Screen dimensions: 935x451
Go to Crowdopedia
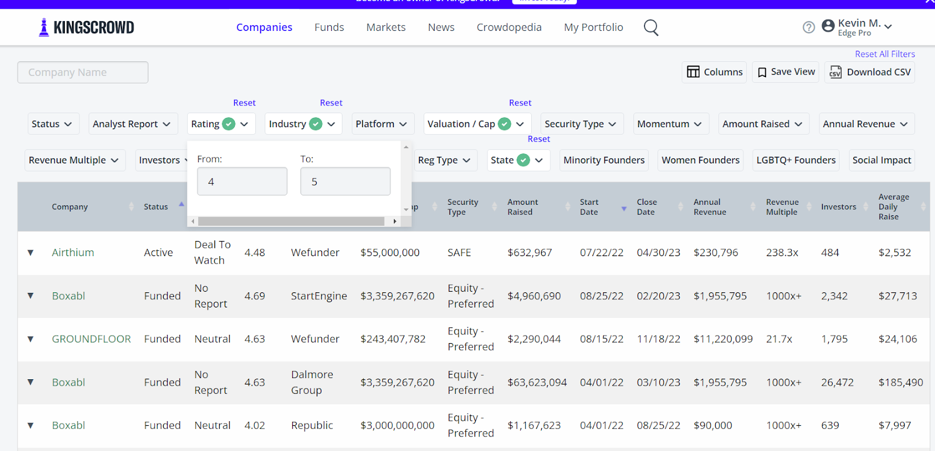[x=509, y=27]
